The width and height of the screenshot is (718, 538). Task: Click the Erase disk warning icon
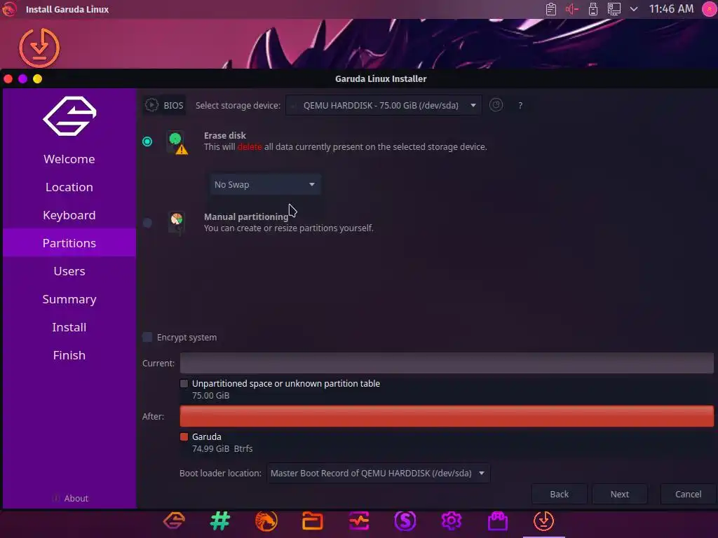point(177,143)
